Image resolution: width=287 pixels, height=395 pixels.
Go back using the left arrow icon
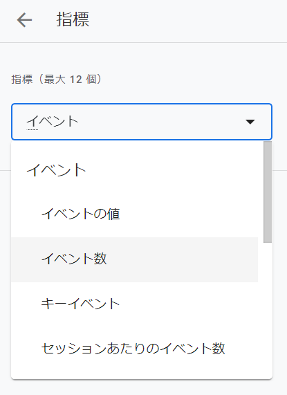click(24, 20)
